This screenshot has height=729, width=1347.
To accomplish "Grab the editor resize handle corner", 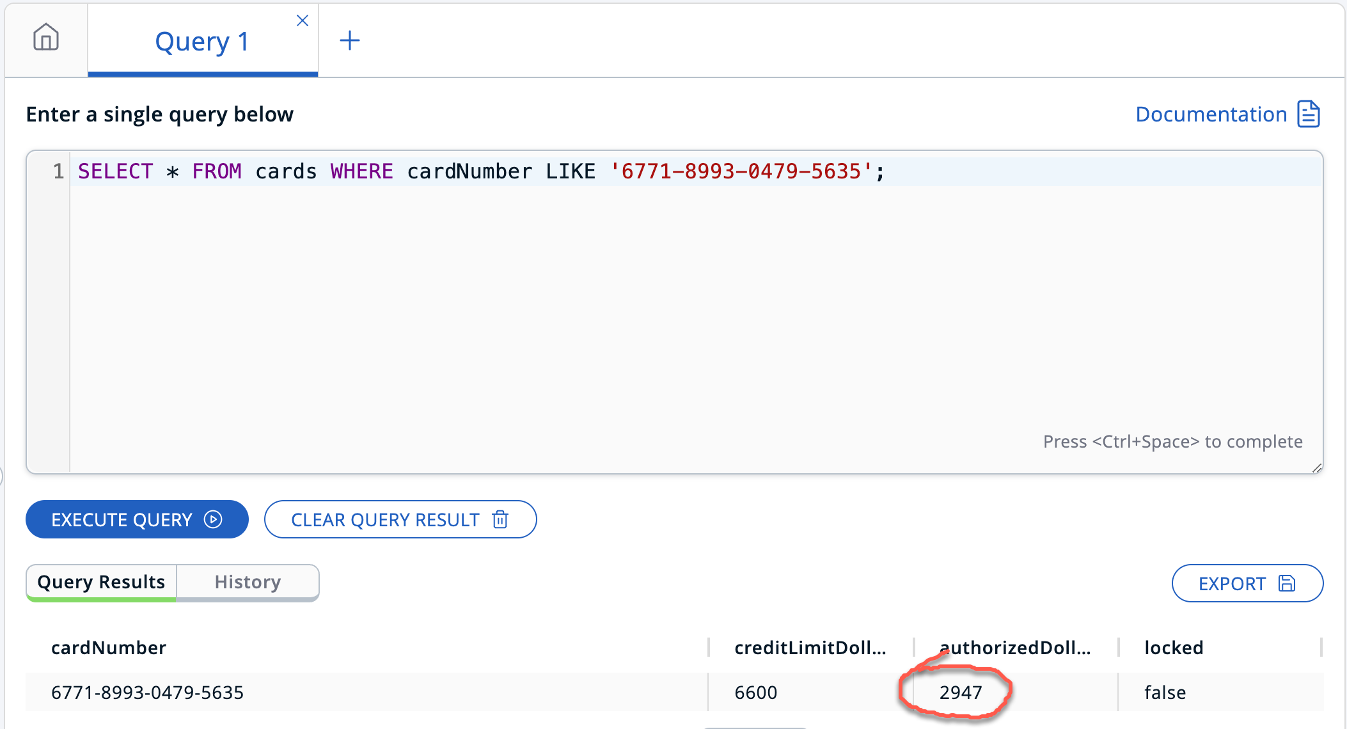I will pyautogui.click(x=1317, y=468).
